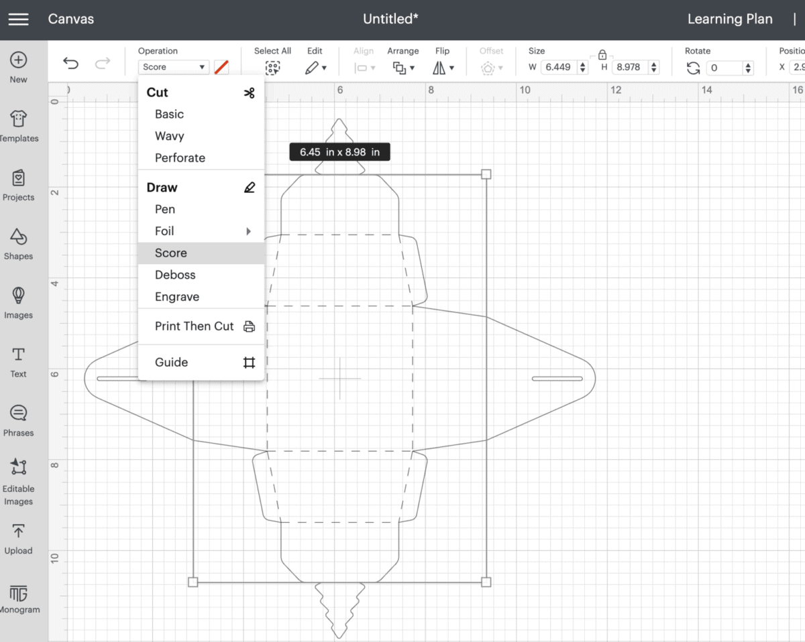The image size is (805, 642).
Task: Expand the Operation dropdown showing Score
Action: [x=174, y=67]
